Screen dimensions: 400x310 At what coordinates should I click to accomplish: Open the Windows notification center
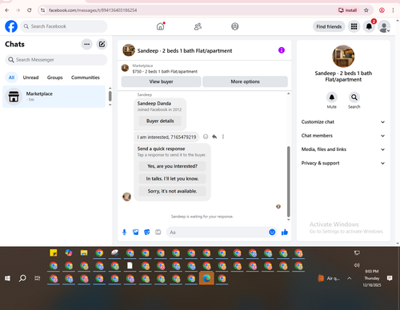(x=390, y=278)
